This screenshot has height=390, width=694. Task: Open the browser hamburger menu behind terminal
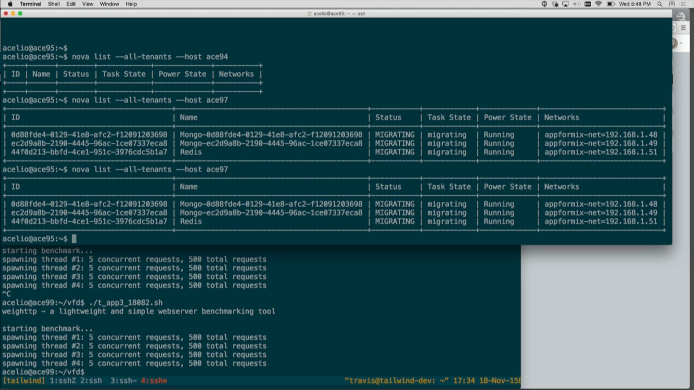point(683,28)
